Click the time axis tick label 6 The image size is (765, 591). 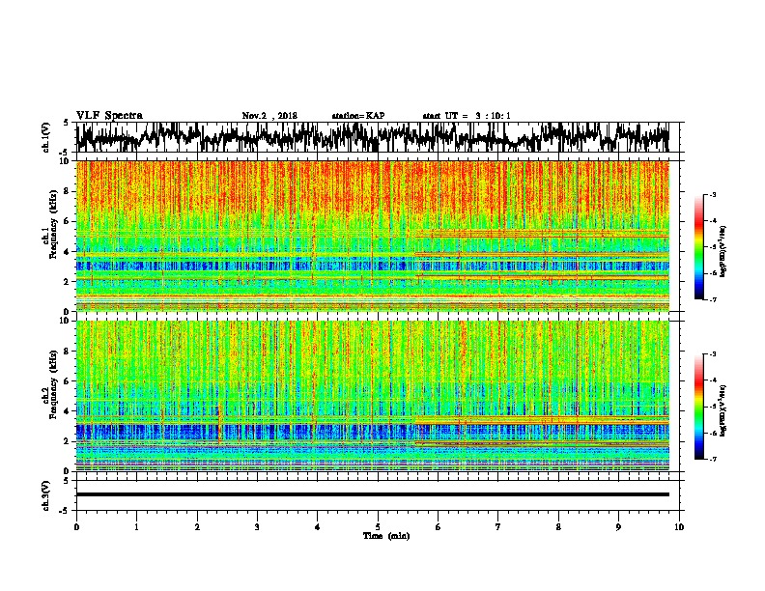click(x=439, y=527)
